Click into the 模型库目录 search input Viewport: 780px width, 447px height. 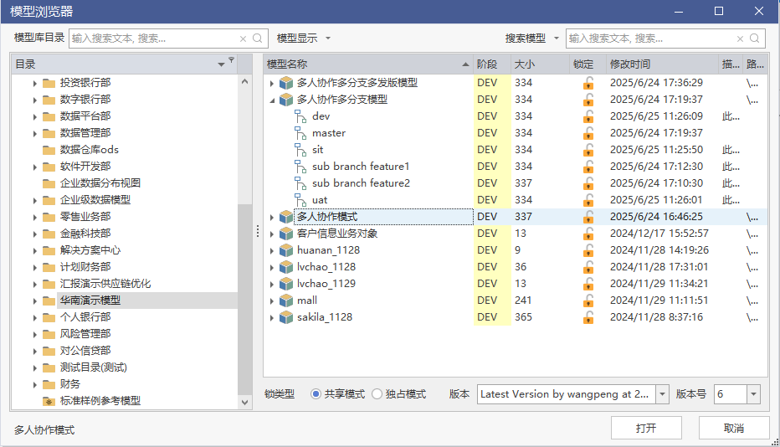[154, 39]
